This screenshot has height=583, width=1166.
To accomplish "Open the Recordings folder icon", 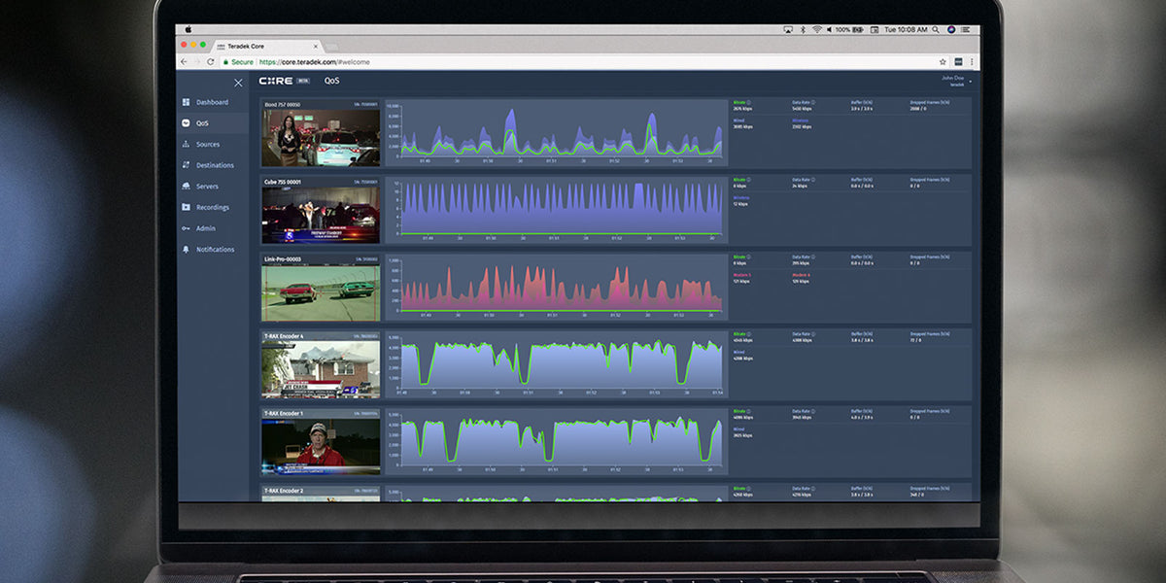I will (186, 207).
